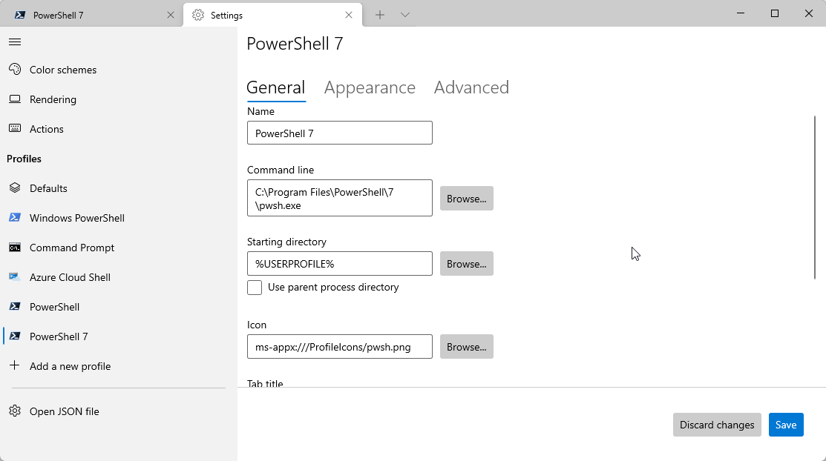Toggle the hamburger navigation menu
Image resolution: width=826 pixels, height=461 pixels.
[x=14, y=42]
